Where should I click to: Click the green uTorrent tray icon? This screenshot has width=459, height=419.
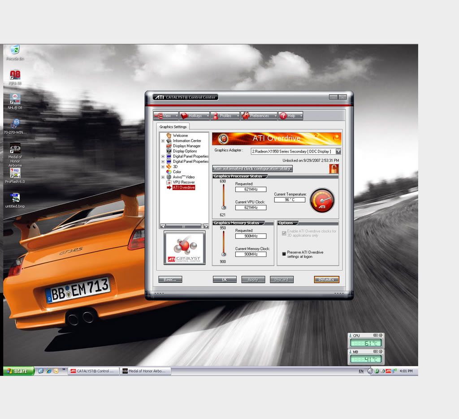point(377,371)
